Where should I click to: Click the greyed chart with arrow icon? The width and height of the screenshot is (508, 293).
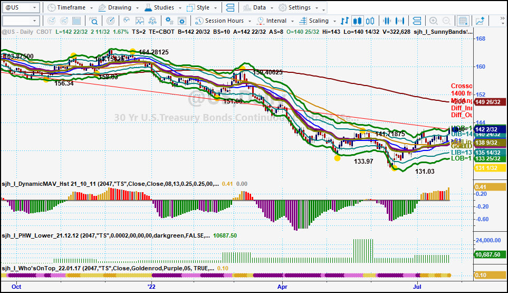[x=64, y=21]
